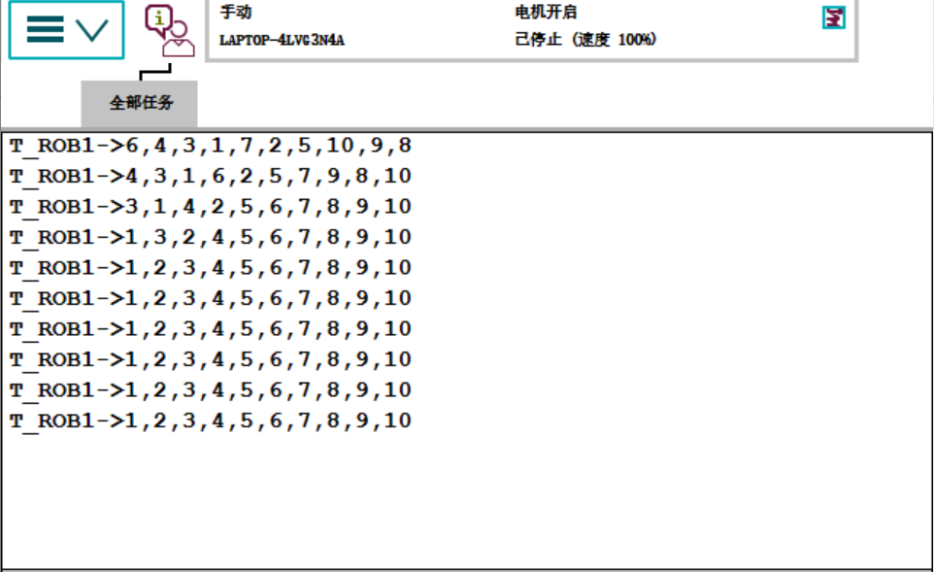934x572 pixels.
Task: Select line T_ROB1->6,4,3,1,7,2,5,10,9,8
Action: click(x=211, y=146)
